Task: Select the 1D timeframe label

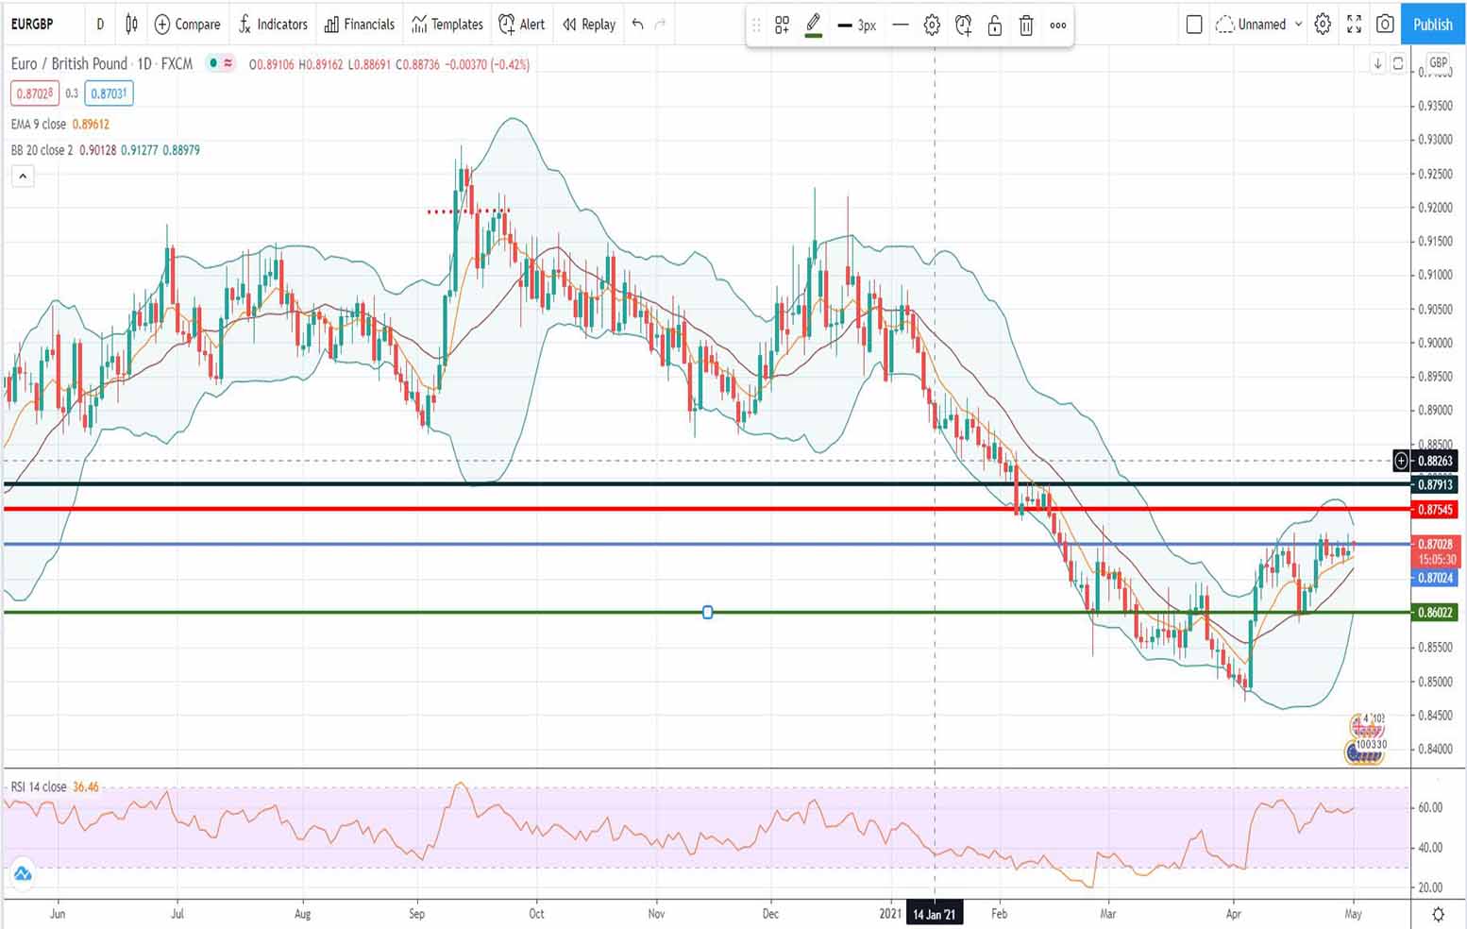Action: (100, 25)
